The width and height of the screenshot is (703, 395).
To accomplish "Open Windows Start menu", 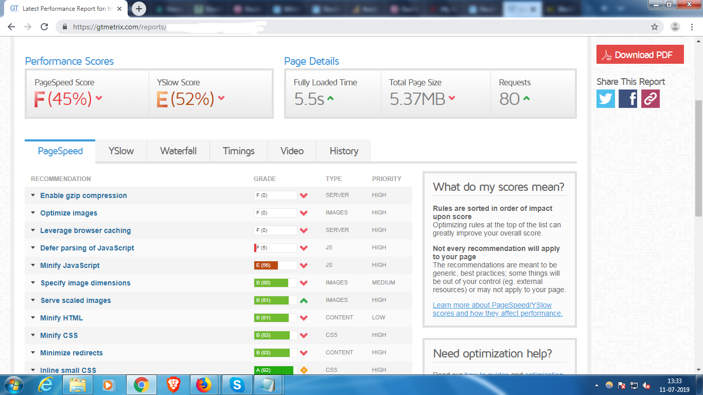I will click(13, 385).
